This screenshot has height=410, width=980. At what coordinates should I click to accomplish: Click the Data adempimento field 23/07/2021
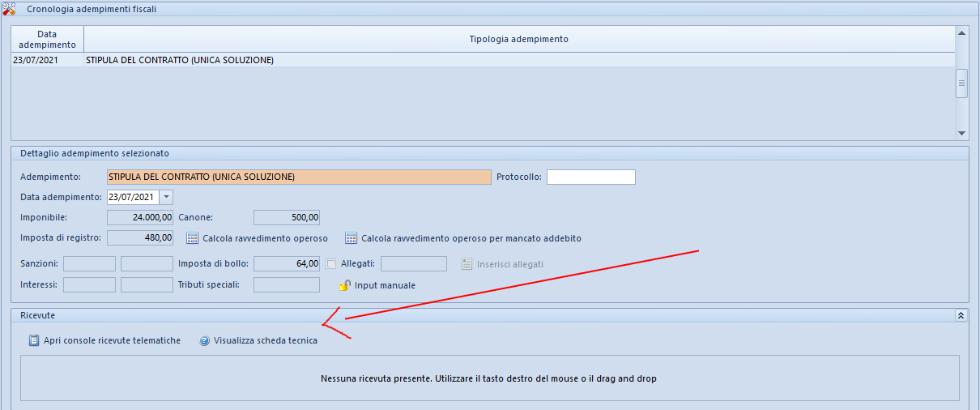point(133,197)
